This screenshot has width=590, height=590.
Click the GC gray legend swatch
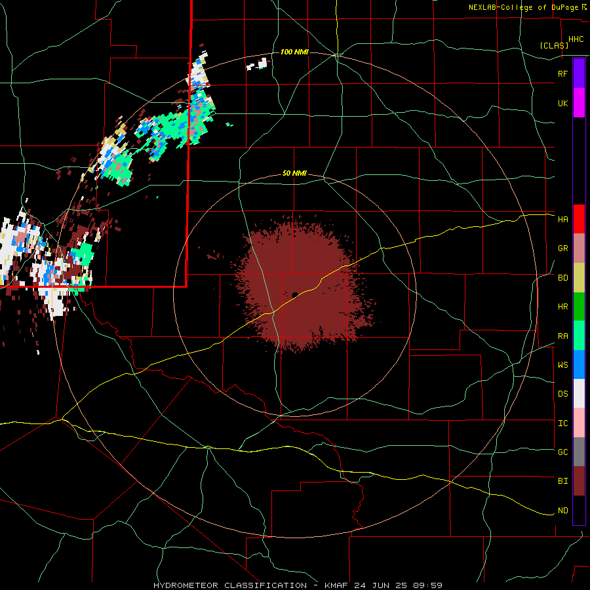(579, 452)
